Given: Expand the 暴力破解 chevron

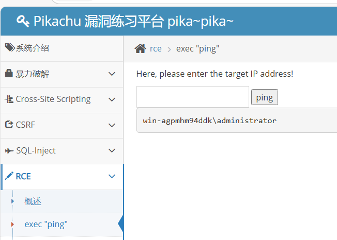Looking at the screenshot, I should point(112,74).
